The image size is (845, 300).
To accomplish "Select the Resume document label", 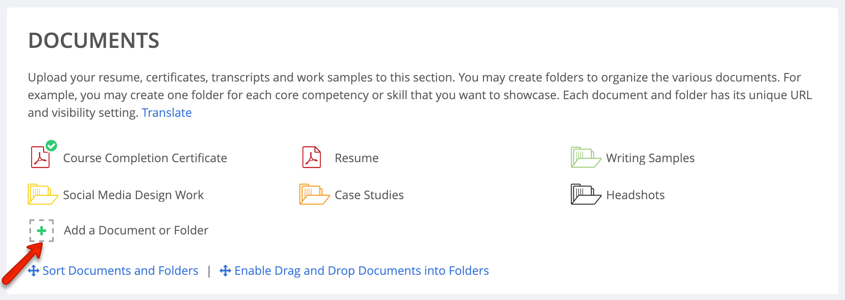I will tap(357, 158).
